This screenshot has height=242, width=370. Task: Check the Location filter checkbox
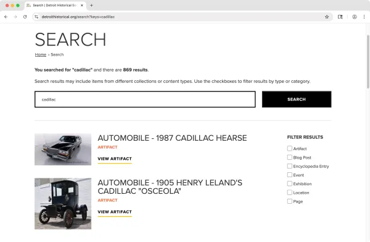[x=290, y=193]
